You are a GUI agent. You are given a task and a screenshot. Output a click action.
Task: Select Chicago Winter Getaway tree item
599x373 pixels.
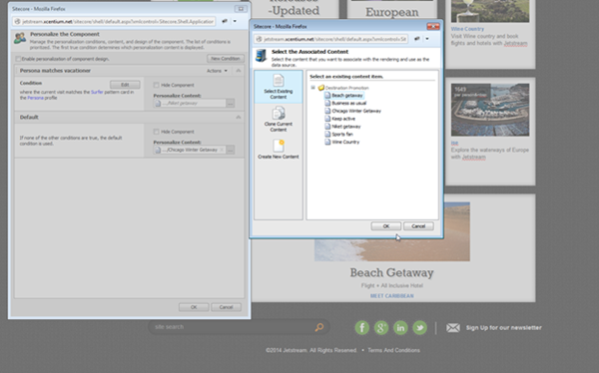tap(356, 111)
